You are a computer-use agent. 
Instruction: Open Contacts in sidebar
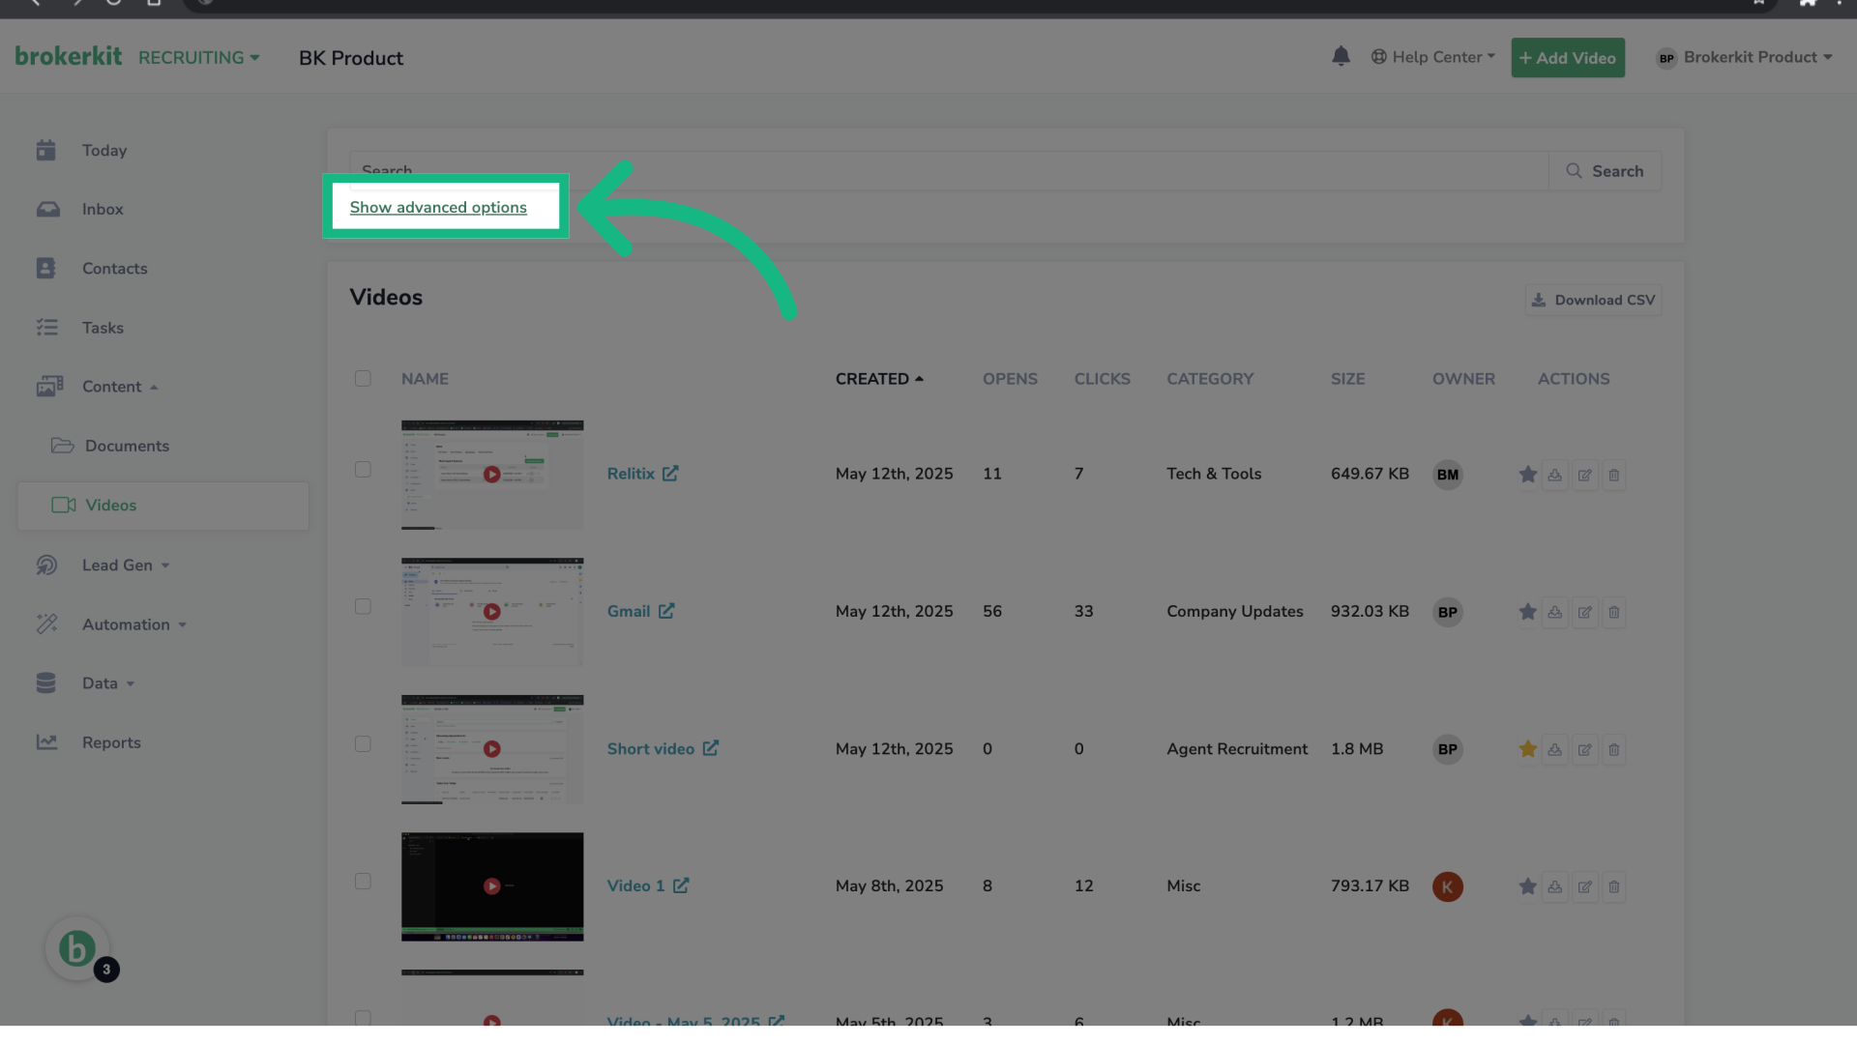click(x=114, y=269)
